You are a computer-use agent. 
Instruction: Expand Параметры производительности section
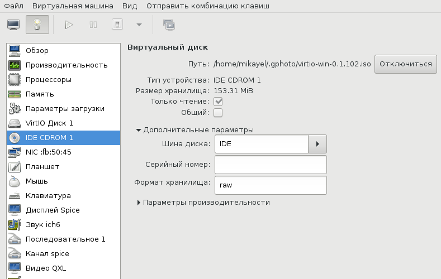[x=139, y=203]
